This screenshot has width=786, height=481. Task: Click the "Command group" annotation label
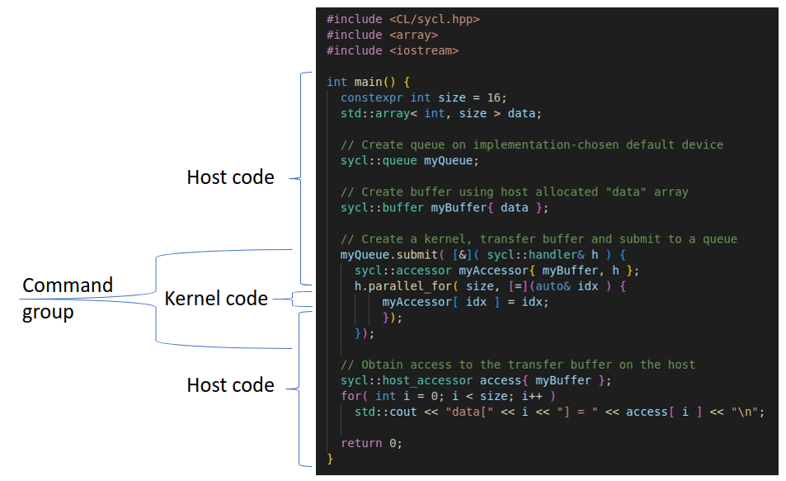point(68,299)
